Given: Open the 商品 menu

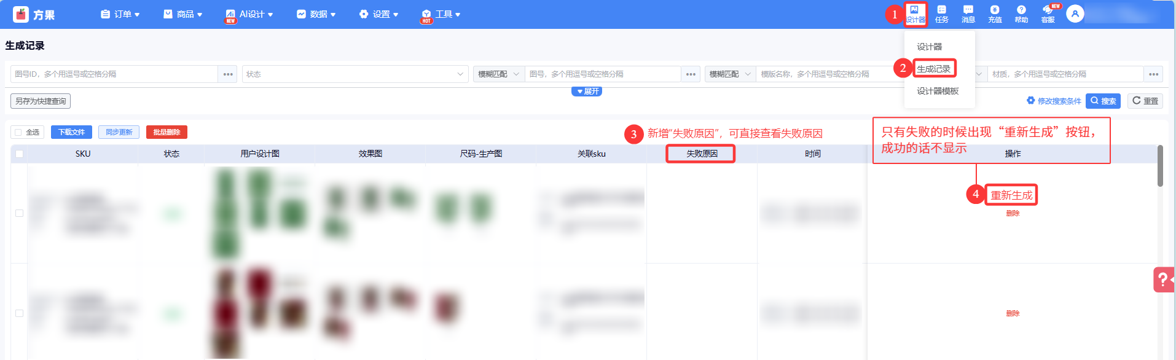Looking at the screenshot, I should pos(183,14).
